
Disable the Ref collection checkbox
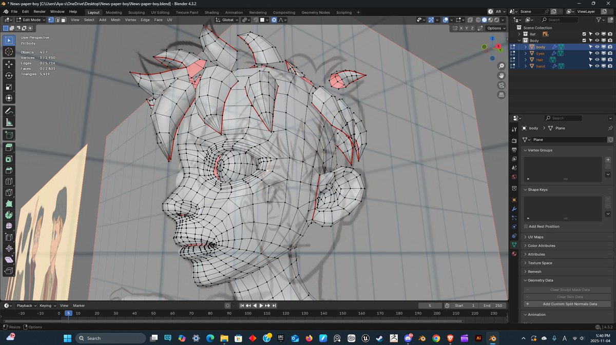(x=584, y=34)
